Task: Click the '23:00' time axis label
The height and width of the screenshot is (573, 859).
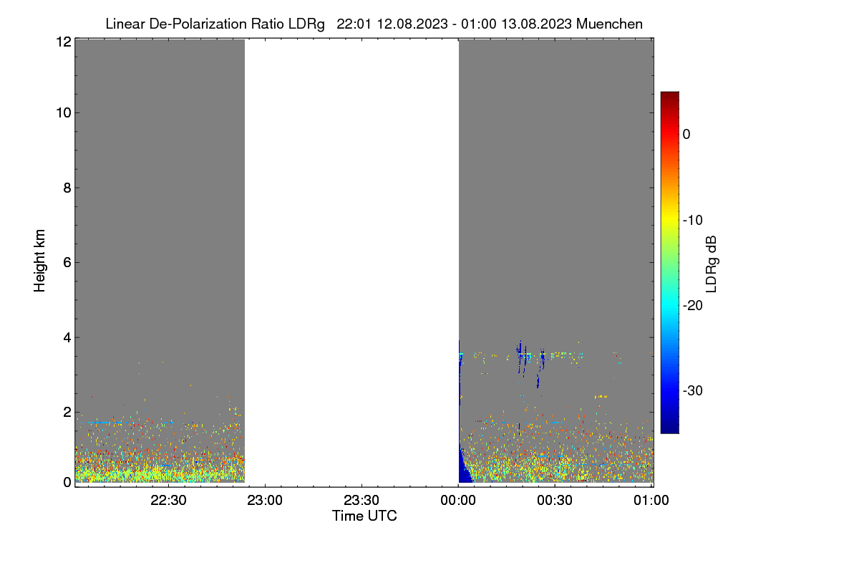Action: coord(265,501)
